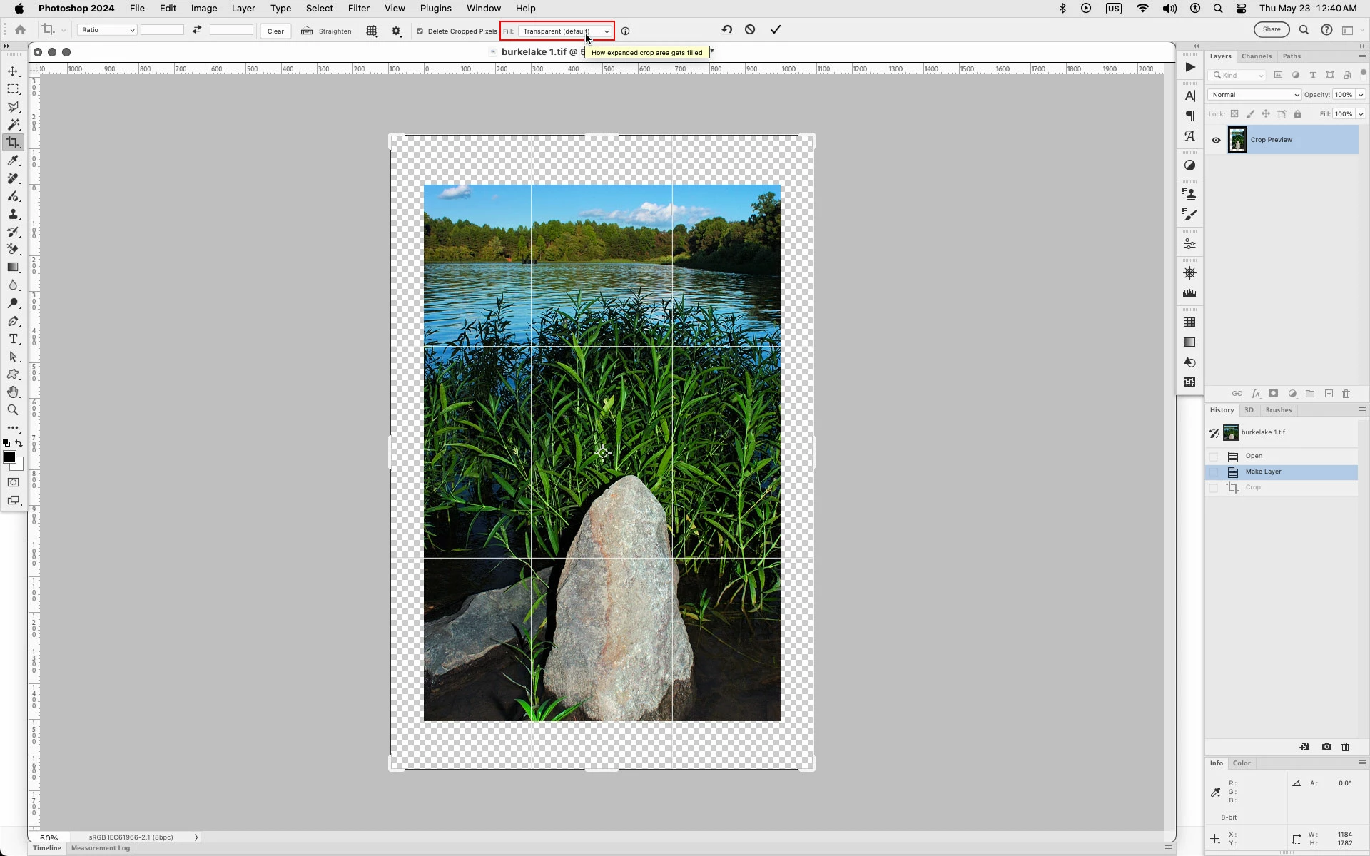Click the Share button
Viewport: 1370px width, 856px height.
(1272, 30)
